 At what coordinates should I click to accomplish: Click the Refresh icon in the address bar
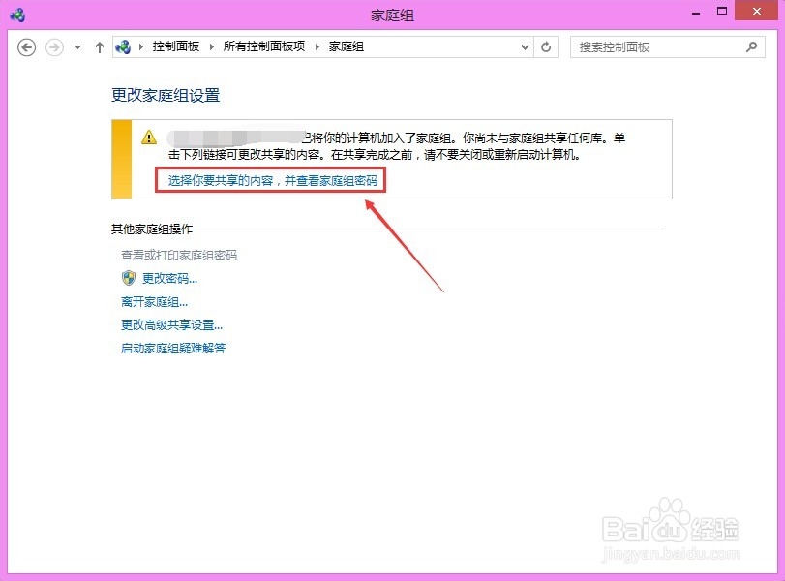coord(545,46)
